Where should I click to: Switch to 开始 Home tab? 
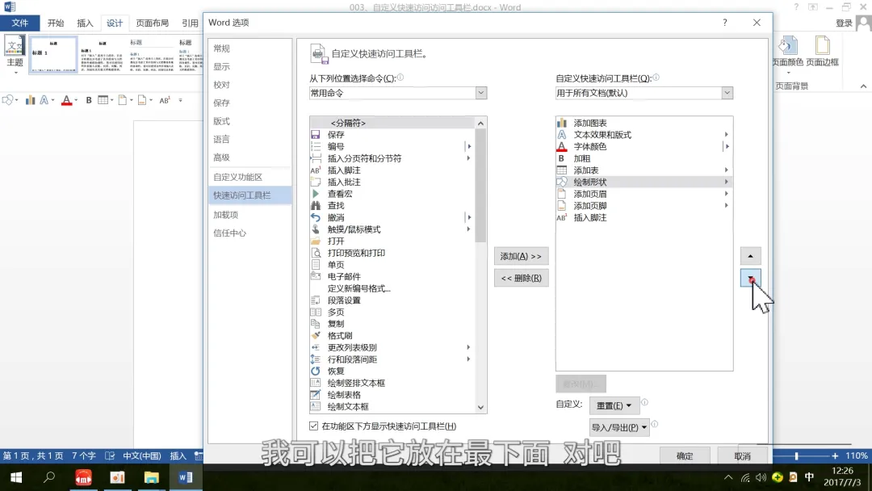coord(56,23)
